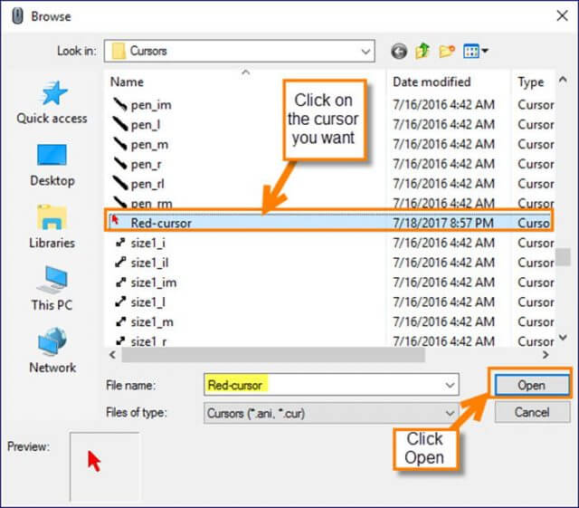The height and width of the screenshot is (508, 579).
Task: Click the File name input field
Action: (331, 385)
